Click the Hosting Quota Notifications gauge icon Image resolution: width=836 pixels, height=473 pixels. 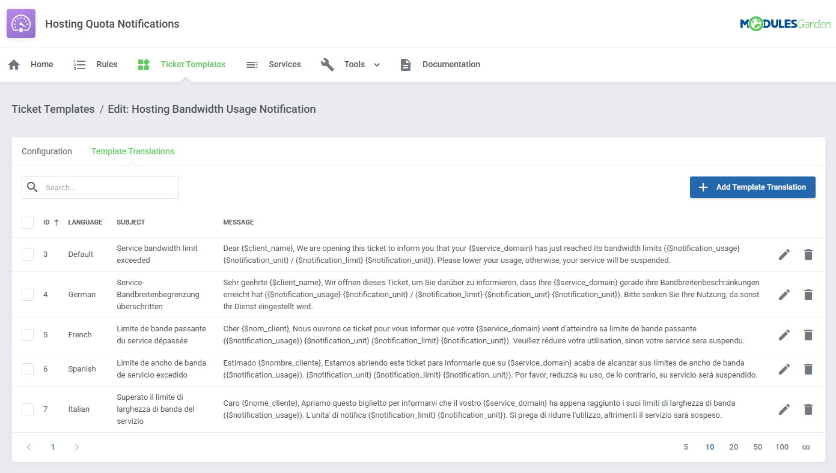20,23
